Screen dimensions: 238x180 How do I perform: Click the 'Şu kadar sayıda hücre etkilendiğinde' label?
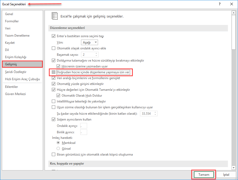97,114
